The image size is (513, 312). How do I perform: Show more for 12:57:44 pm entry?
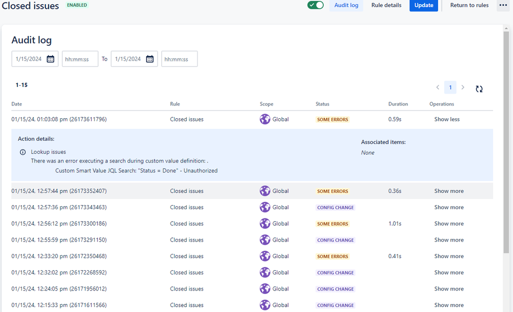click(x=449, y=191)
